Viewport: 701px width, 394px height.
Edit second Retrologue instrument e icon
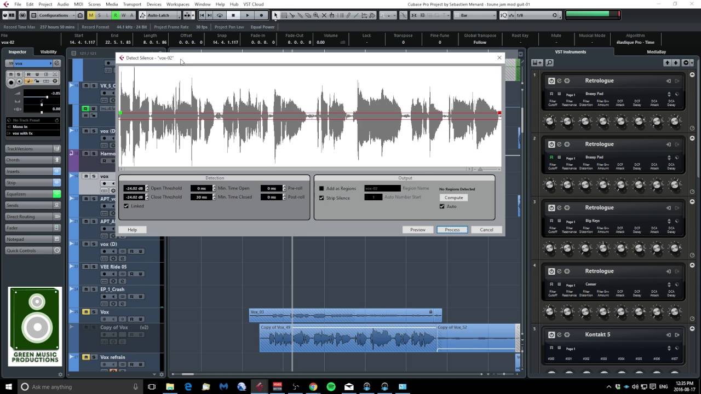559,144
